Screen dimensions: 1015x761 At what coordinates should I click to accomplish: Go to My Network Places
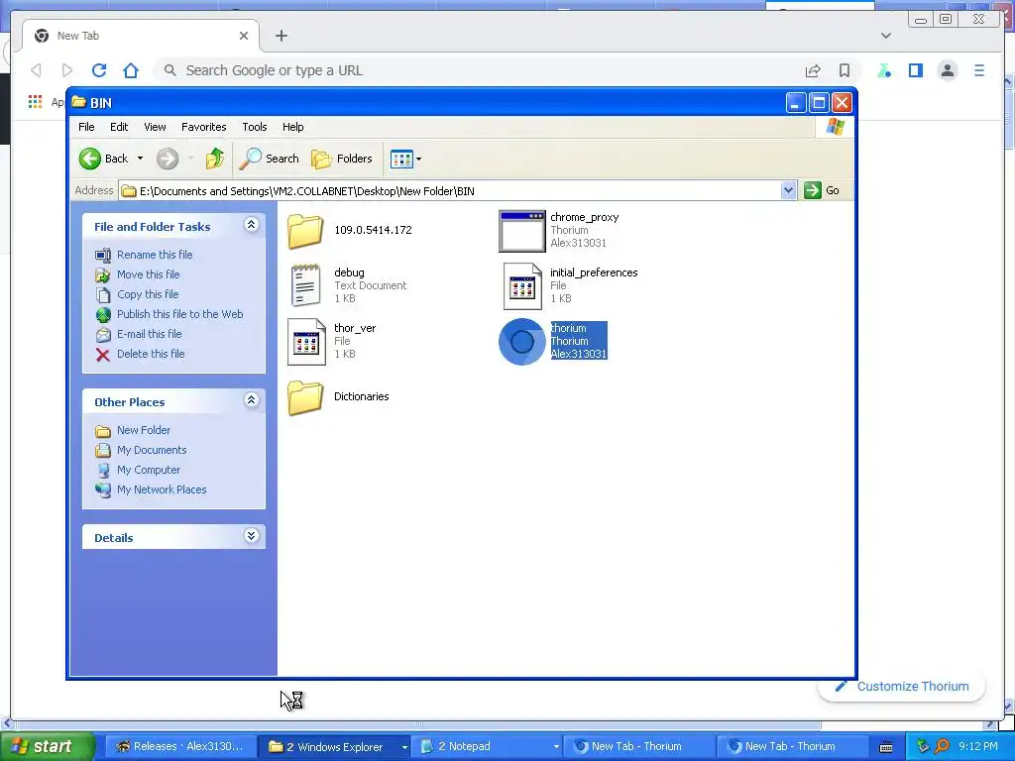click(162, 489)
